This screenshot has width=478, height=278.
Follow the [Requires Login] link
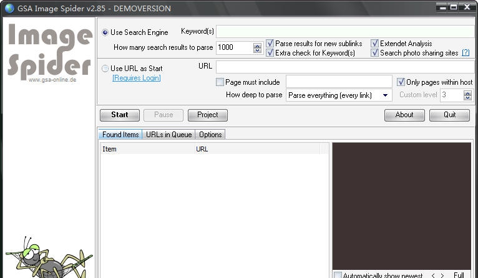pos(137,78)
